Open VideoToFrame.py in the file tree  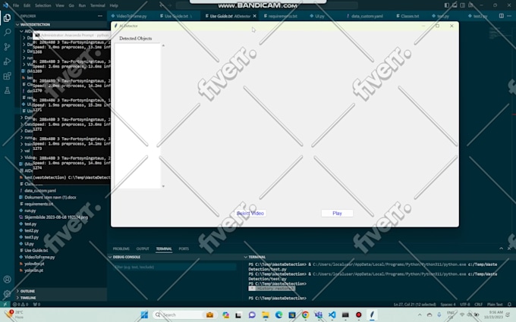(39, 257)
